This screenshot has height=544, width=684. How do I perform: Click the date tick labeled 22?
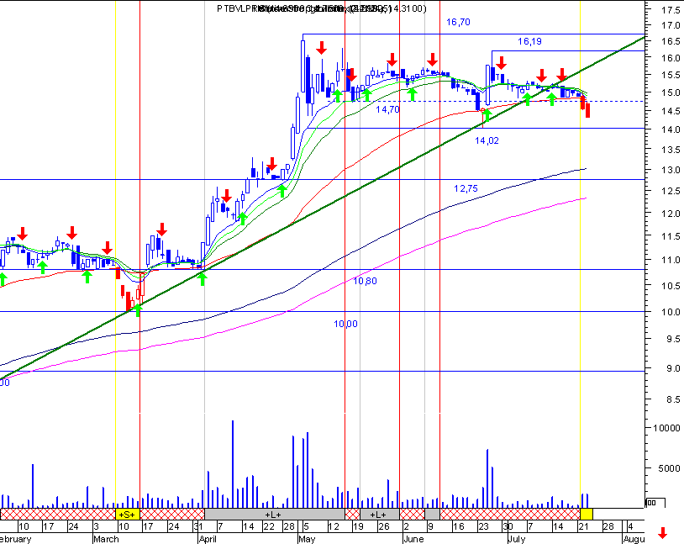click(x=269, y=526)
